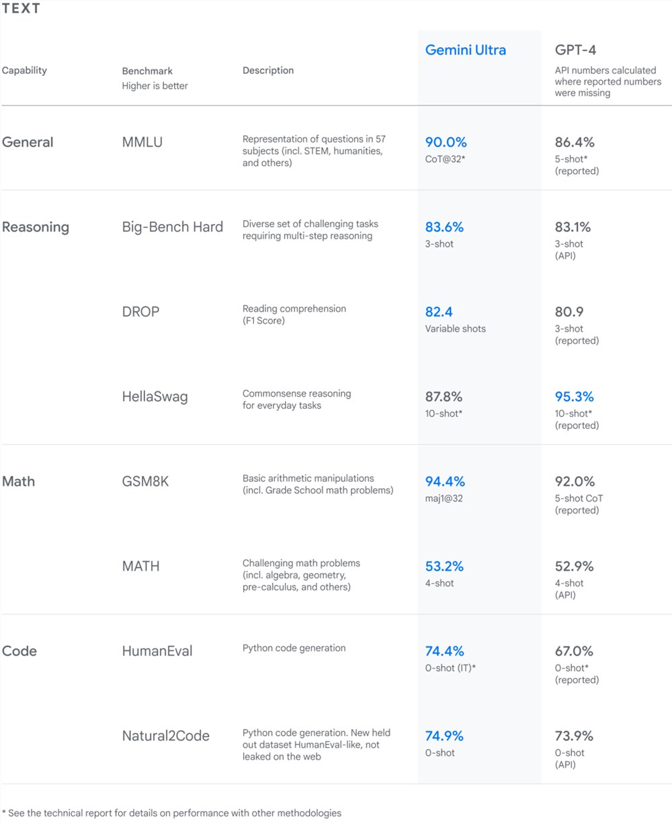Click GPT-4's highlighted 95.3% HellaSwag score

coord(574,397)
